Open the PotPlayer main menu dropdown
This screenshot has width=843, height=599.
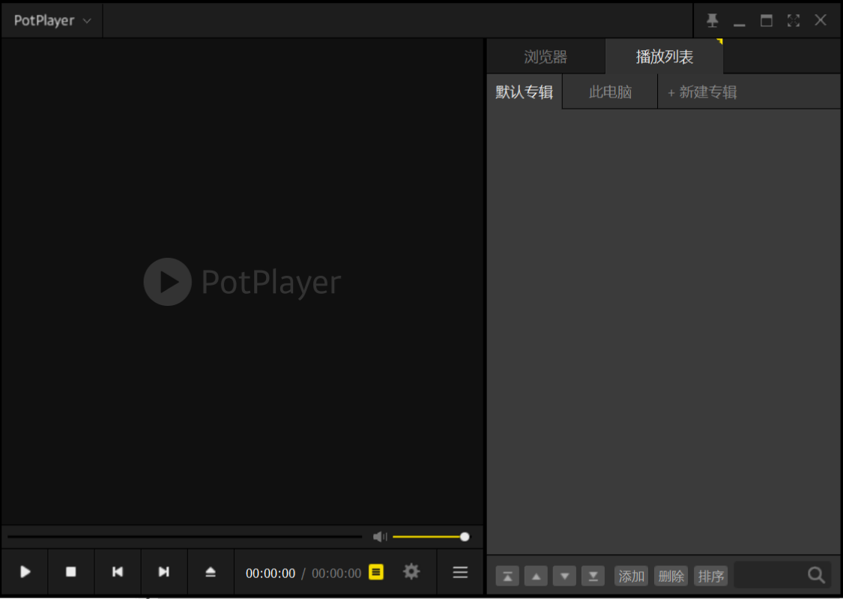pos(52,20)
